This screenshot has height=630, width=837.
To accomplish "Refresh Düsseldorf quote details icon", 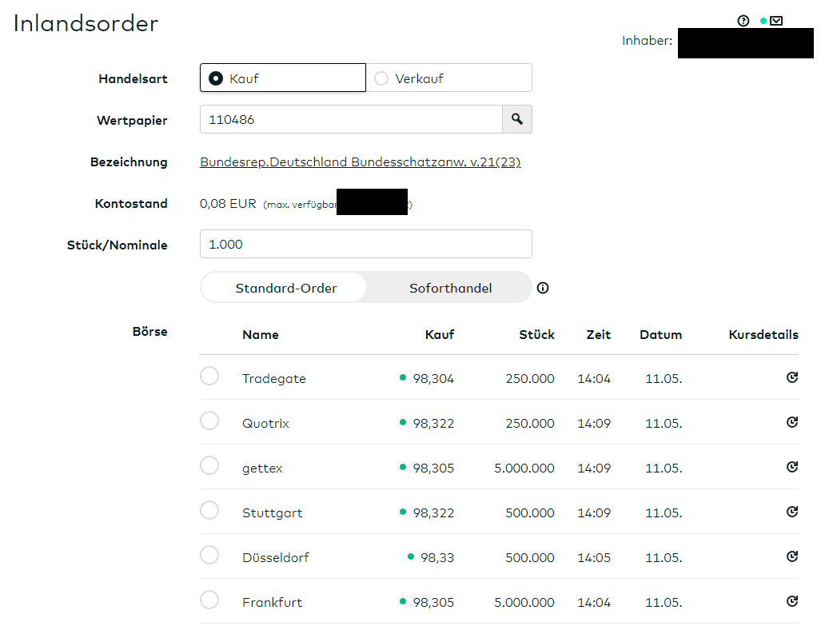I will 792,557.
